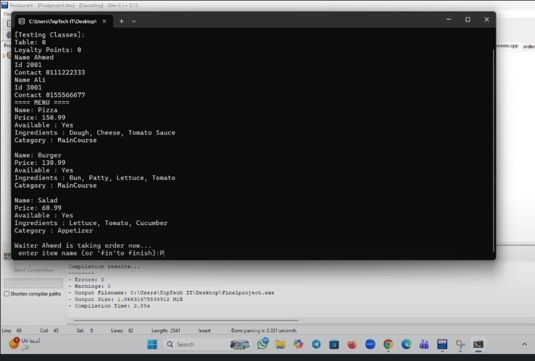This screenshot has width=535, height=361.
Task: Click 'Done parsing in 0.031 seconds' status text
Action: (264, 330)
